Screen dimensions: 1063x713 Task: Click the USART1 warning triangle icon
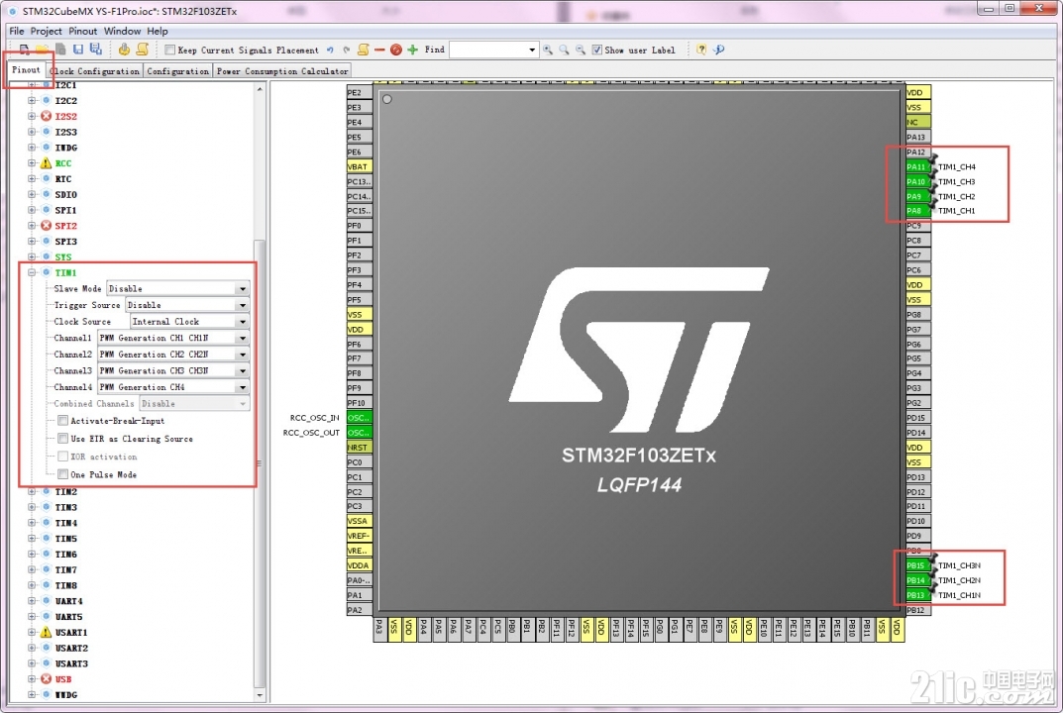47,632
